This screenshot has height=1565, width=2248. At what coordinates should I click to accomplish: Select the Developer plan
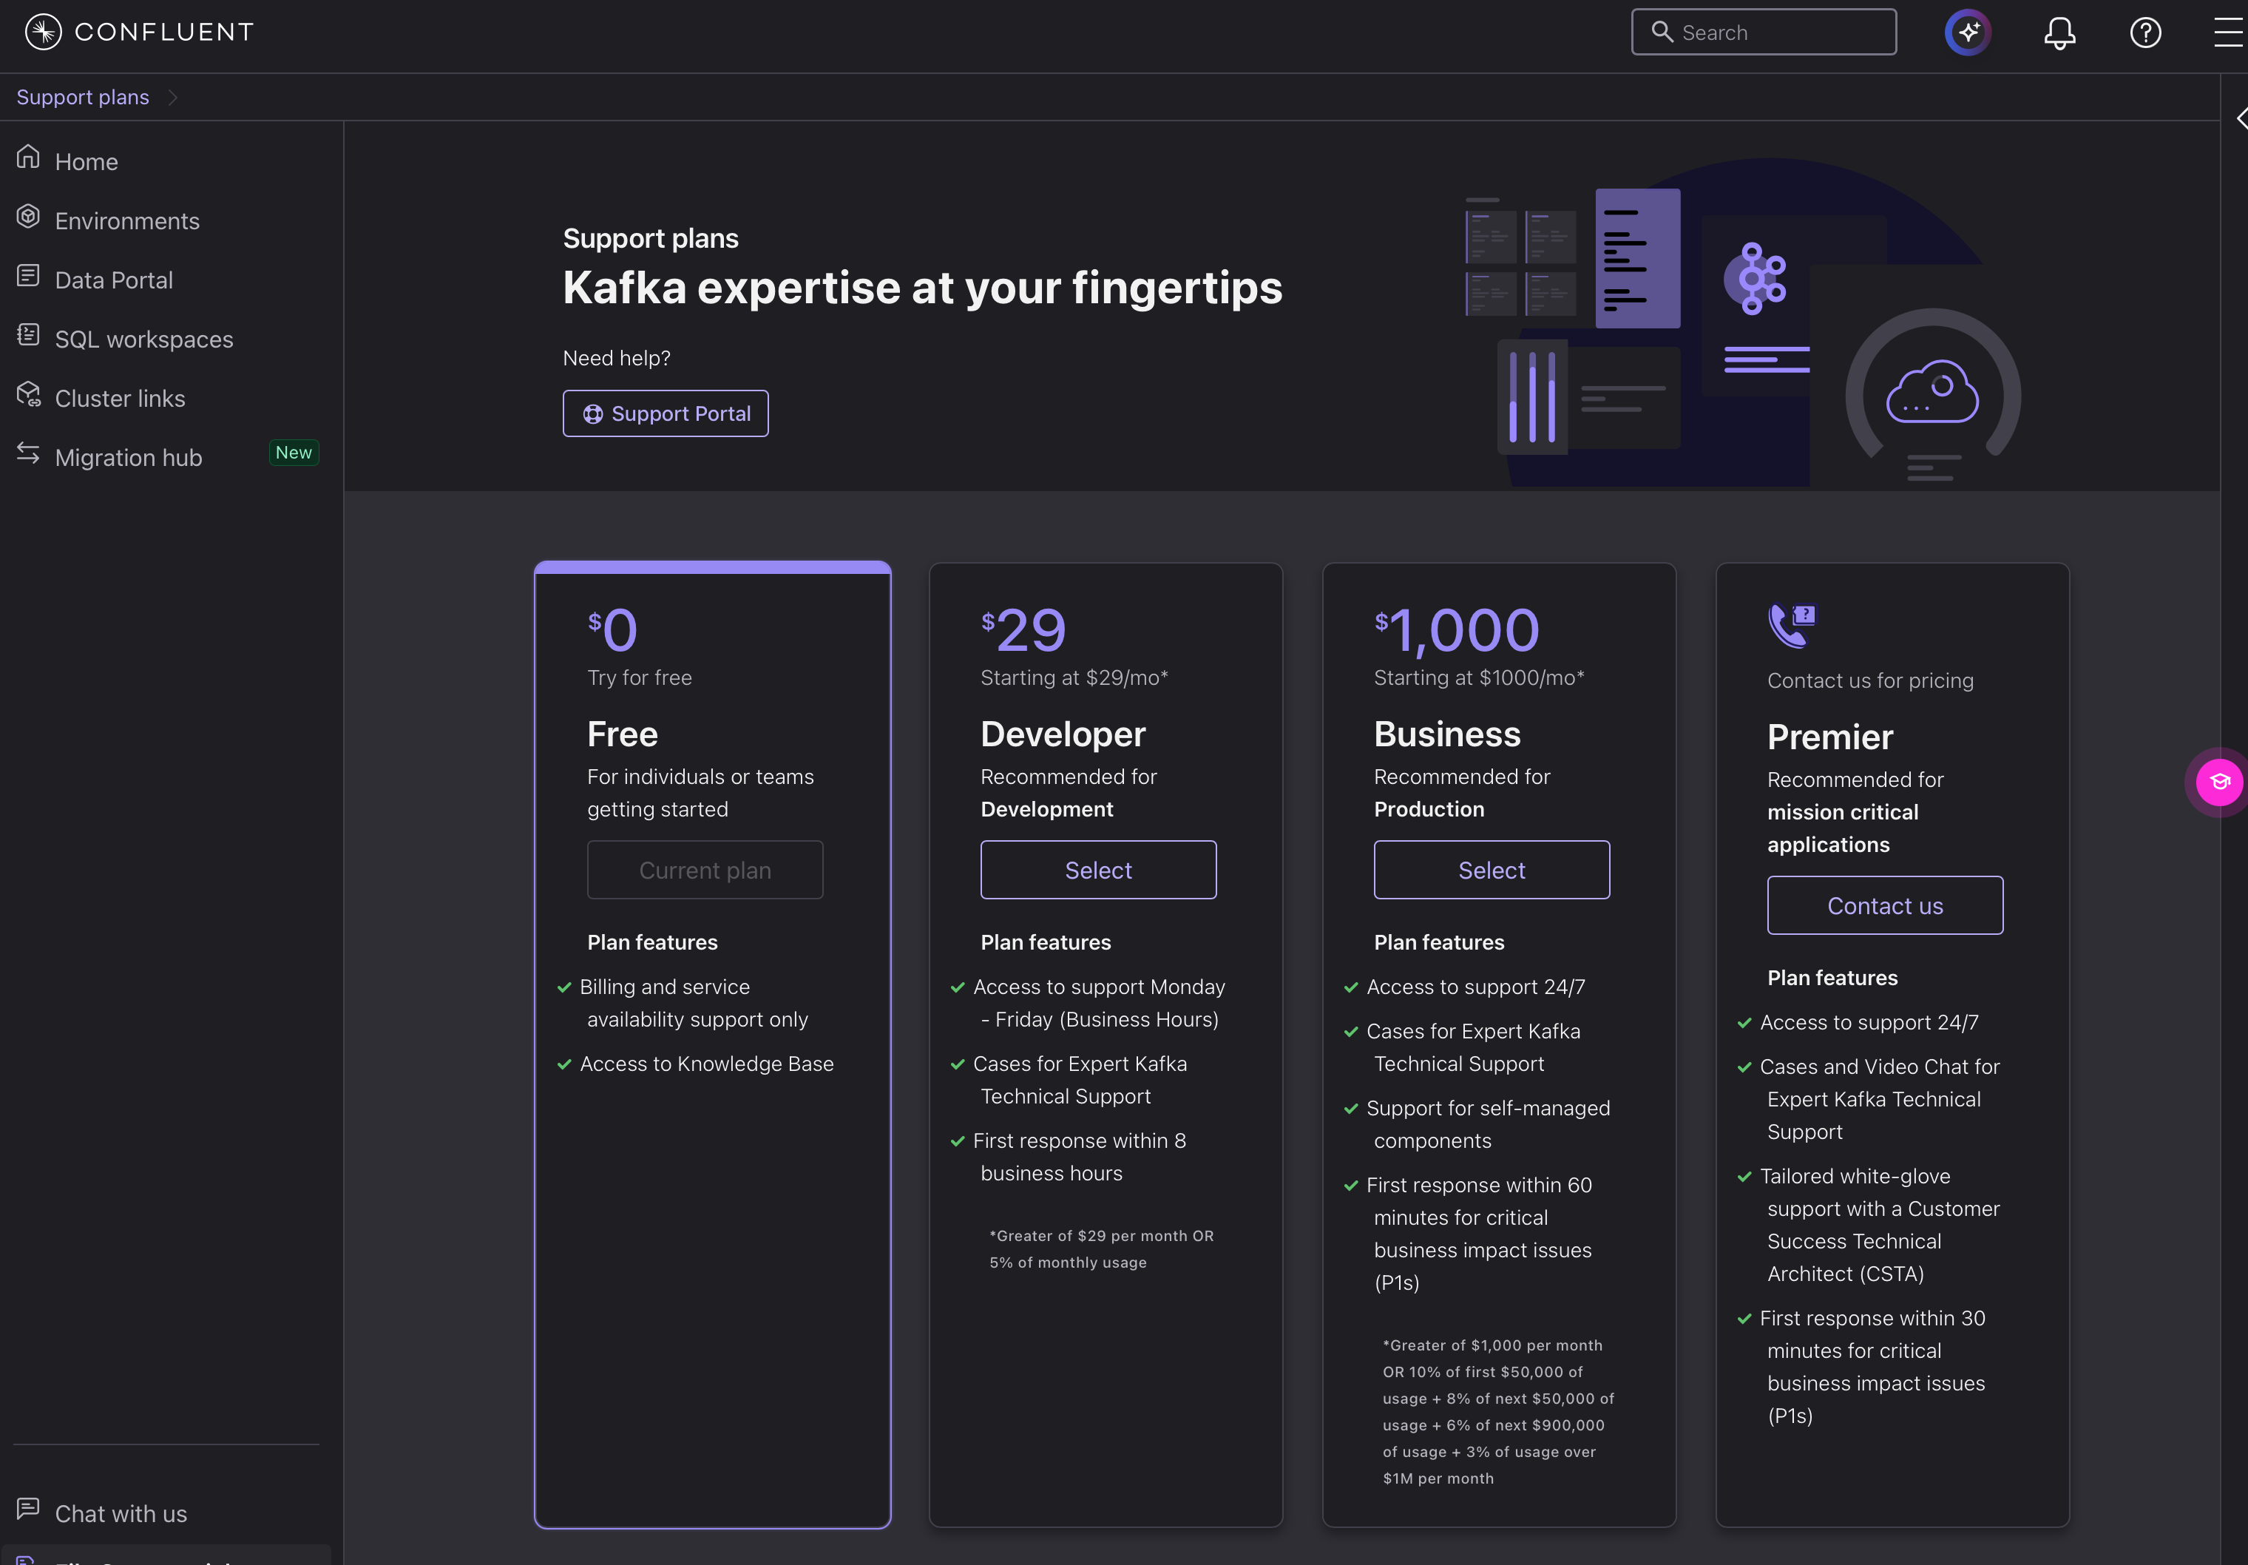1099,870
